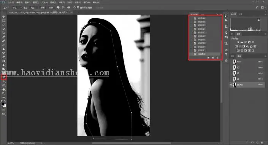Select the Rectangular Marquee tool
This screenshot has width=268, height=145.
pos(3,21)
